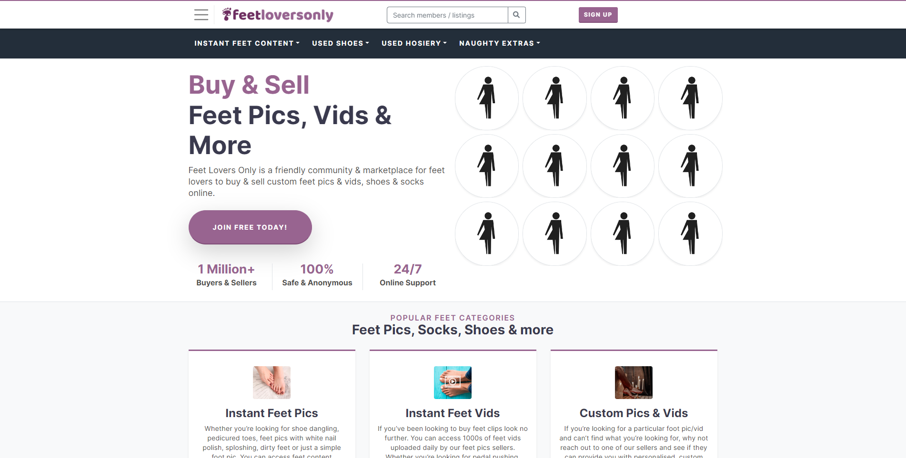Expand Naughty Extras dropdown menu
Viewport: 906px width, 458px height.
tap(500, 43)
